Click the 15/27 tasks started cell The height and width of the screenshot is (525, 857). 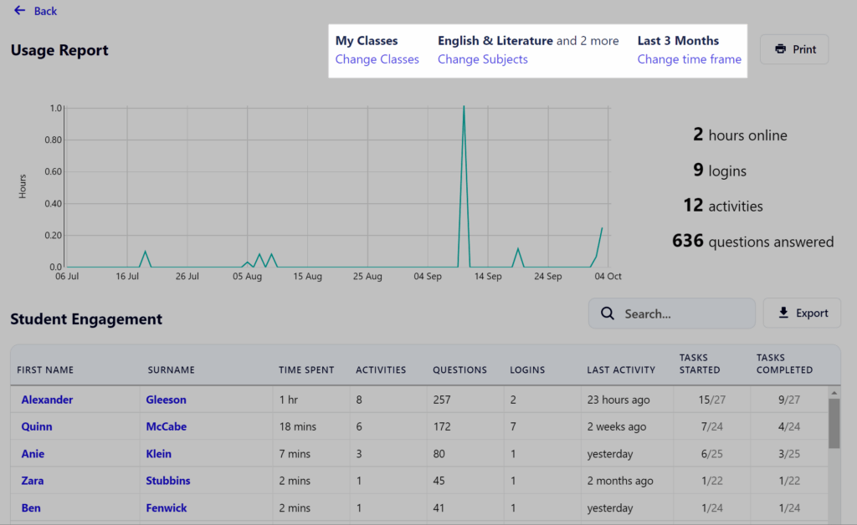click(x=711, y=400)
